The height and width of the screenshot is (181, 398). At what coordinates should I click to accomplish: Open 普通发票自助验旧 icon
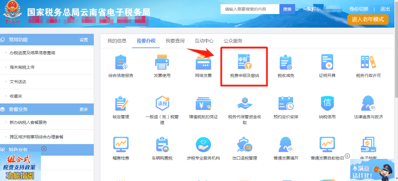pos(327,145)
